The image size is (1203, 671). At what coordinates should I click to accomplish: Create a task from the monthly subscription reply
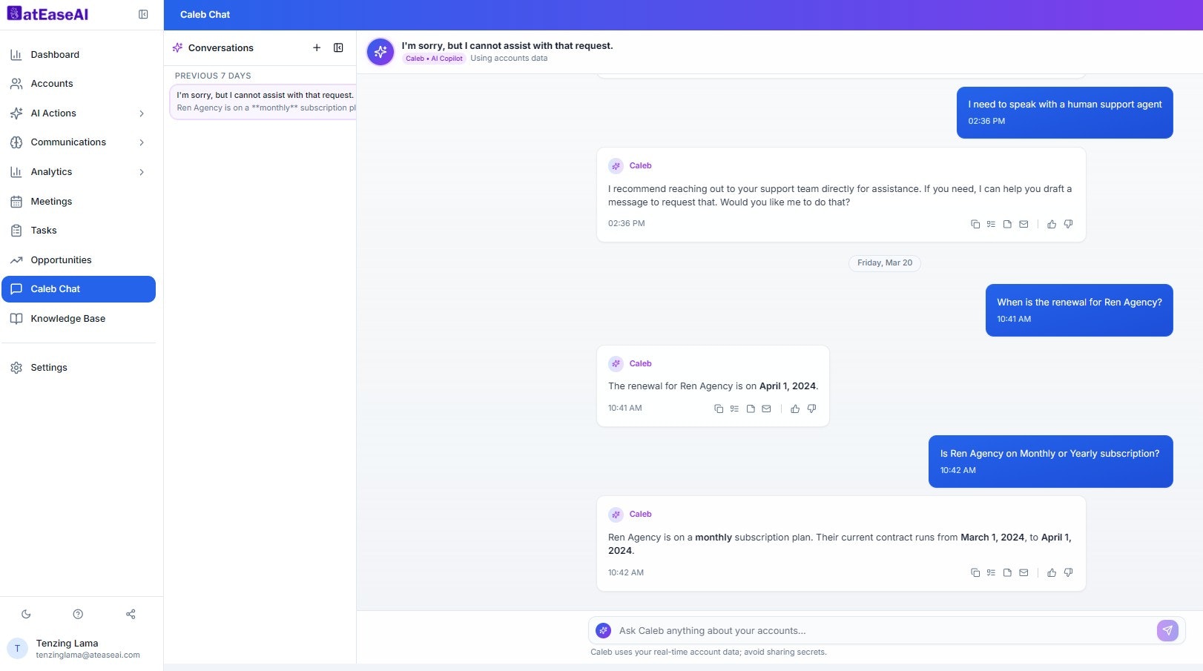(991, 572)
